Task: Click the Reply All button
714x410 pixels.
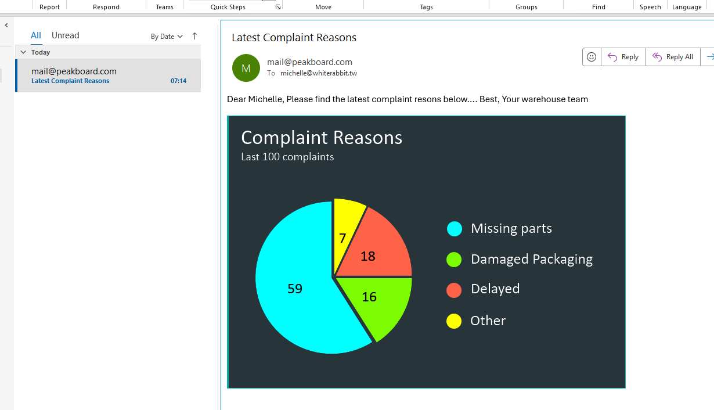Action: (x=673, y=56)
